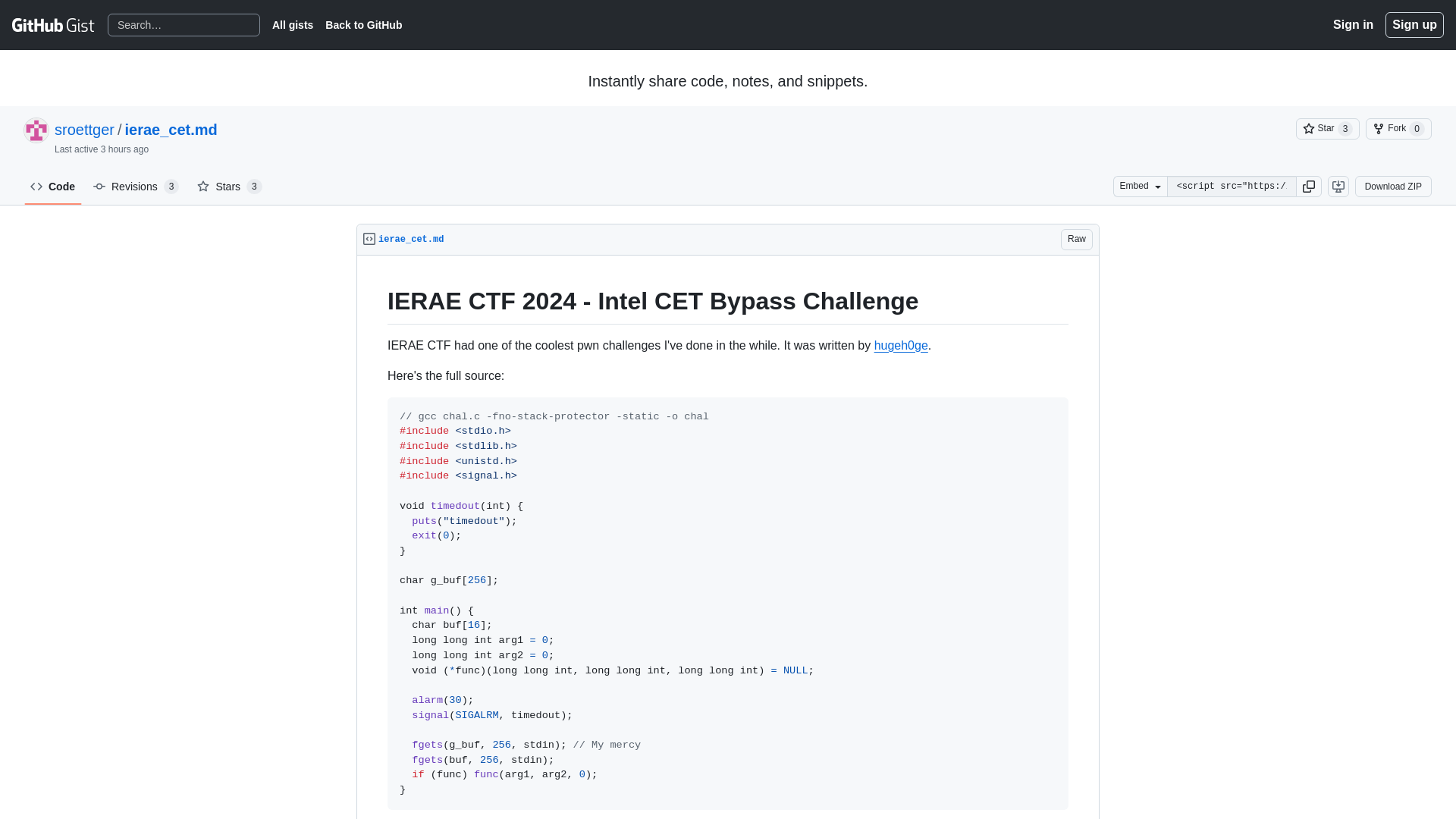Open the GitHub Gist logo home link
Image resolution: width=1456 pixels, height=819 pixels.
pyautogui.click(x=53, y=25)
